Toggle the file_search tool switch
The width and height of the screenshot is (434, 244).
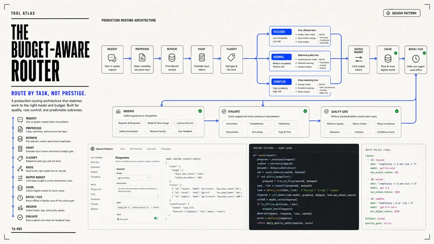[x=156, y=218]
